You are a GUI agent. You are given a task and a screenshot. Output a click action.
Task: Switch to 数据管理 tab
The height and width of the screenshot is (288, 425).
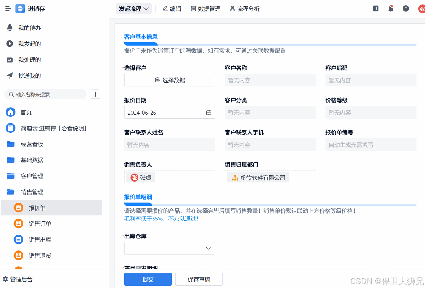(x=205, y=9)
